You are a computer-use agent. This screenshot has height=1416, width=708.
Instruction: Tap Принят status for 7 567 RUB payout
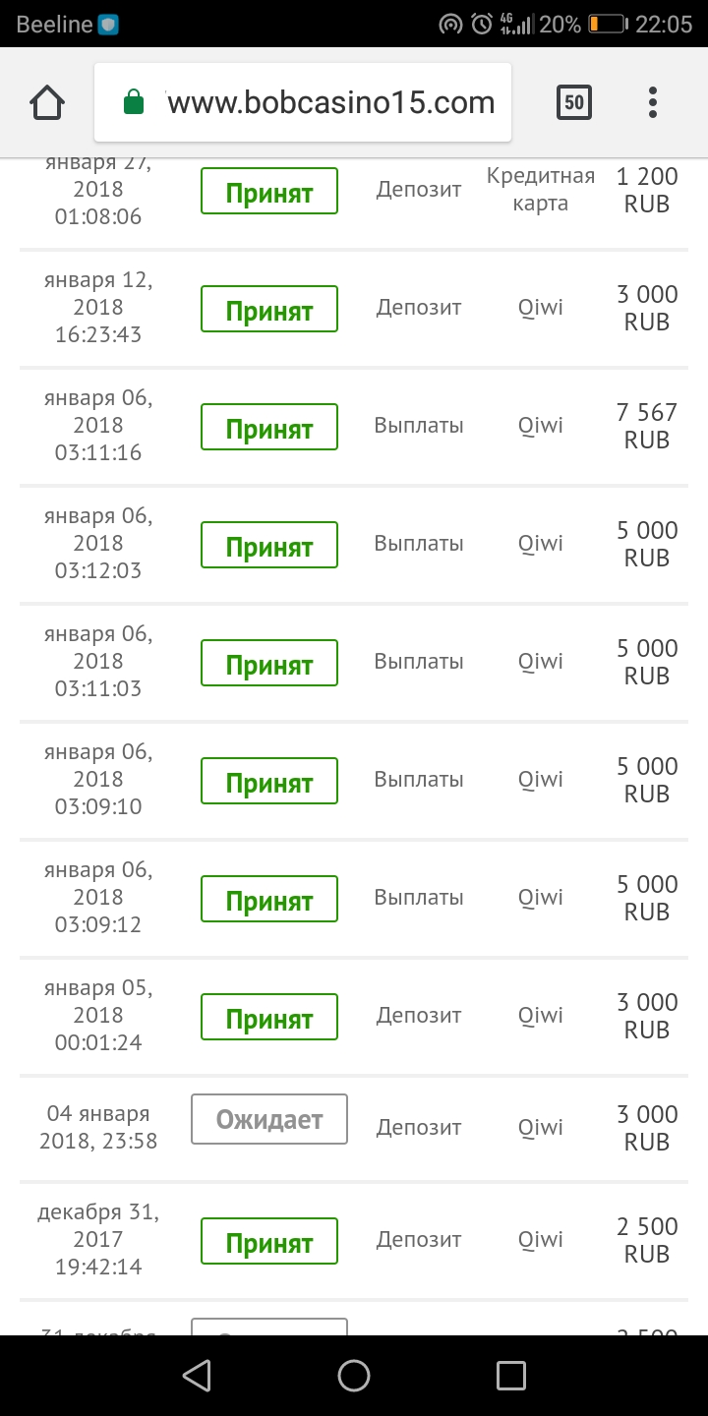(269, 427)
